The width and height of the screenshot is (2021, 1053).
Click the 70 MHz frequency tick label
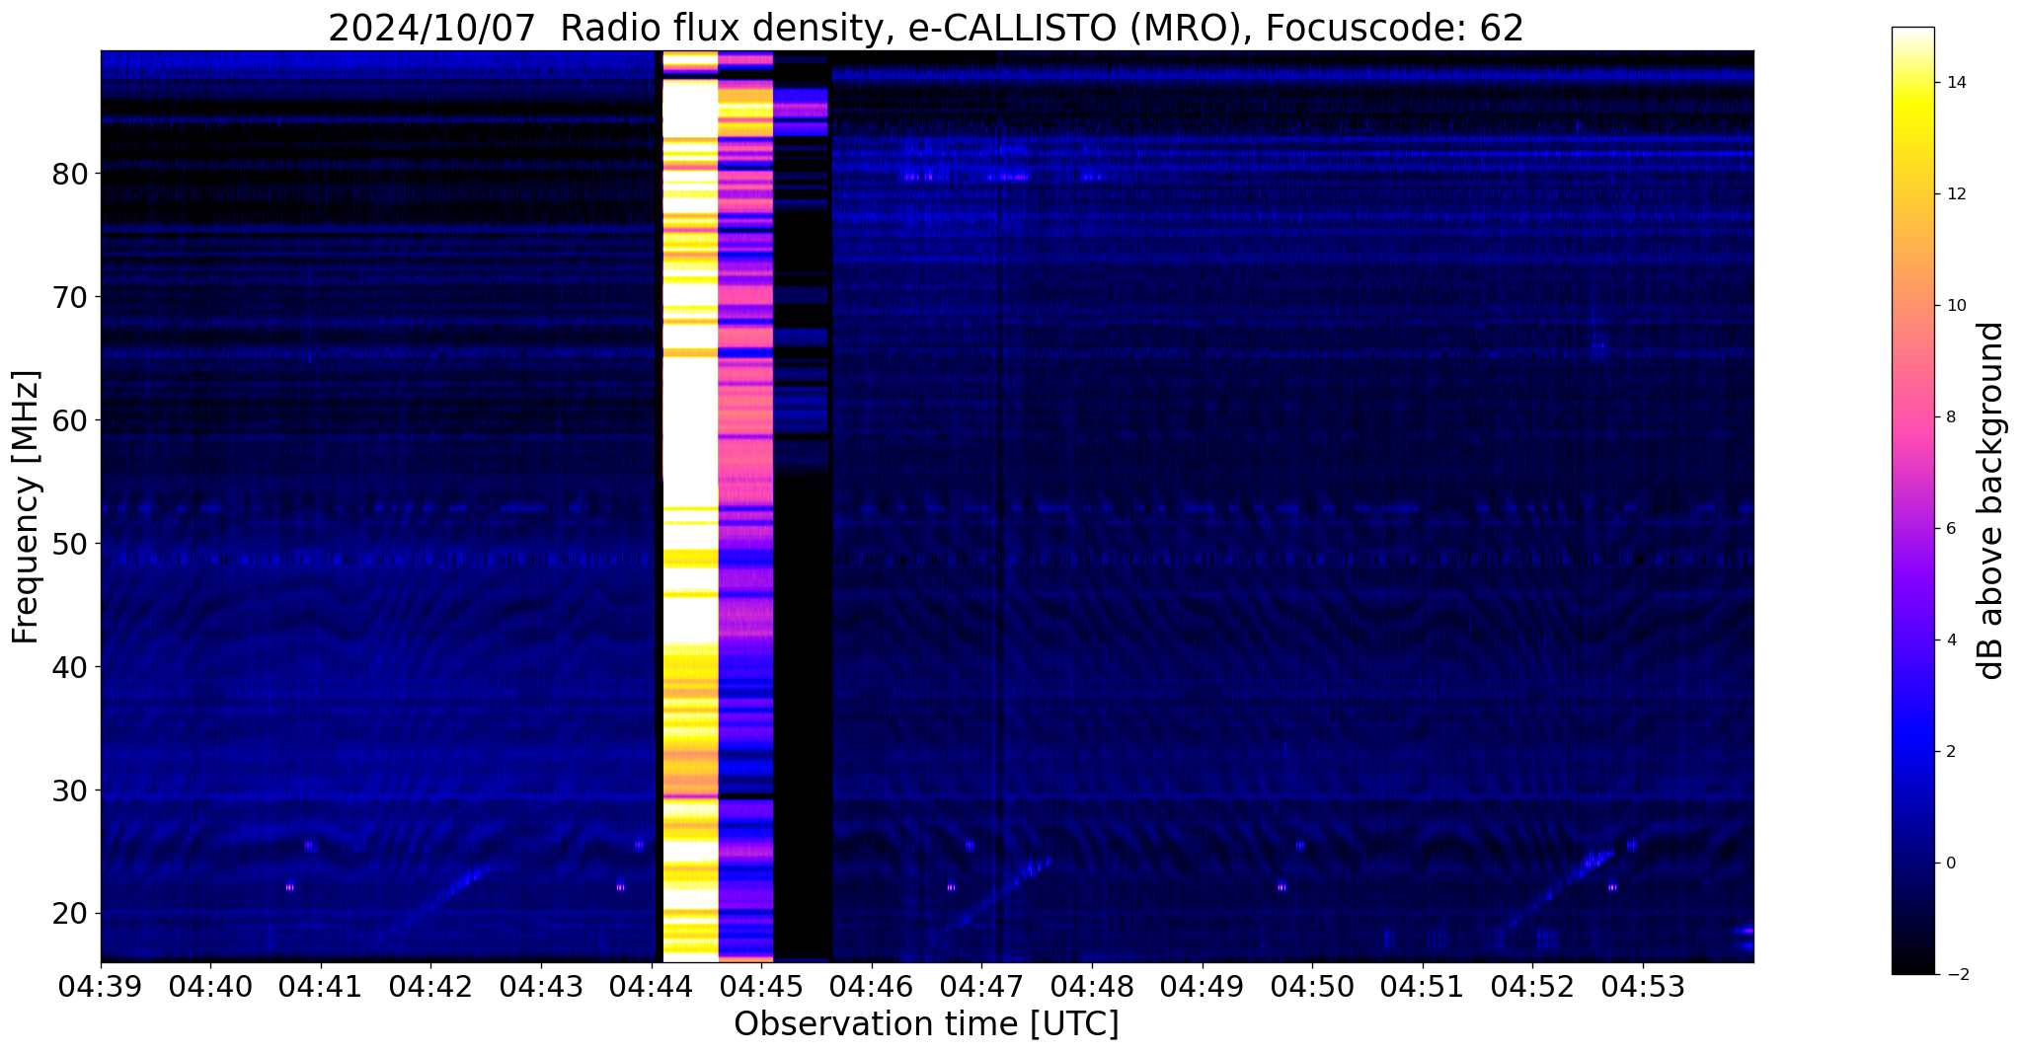coord(69,297)
